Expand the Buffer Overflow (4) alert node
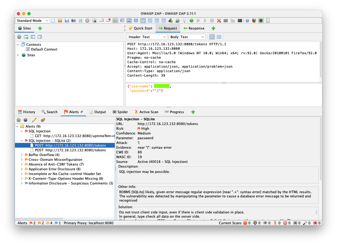 click(22, 155)
